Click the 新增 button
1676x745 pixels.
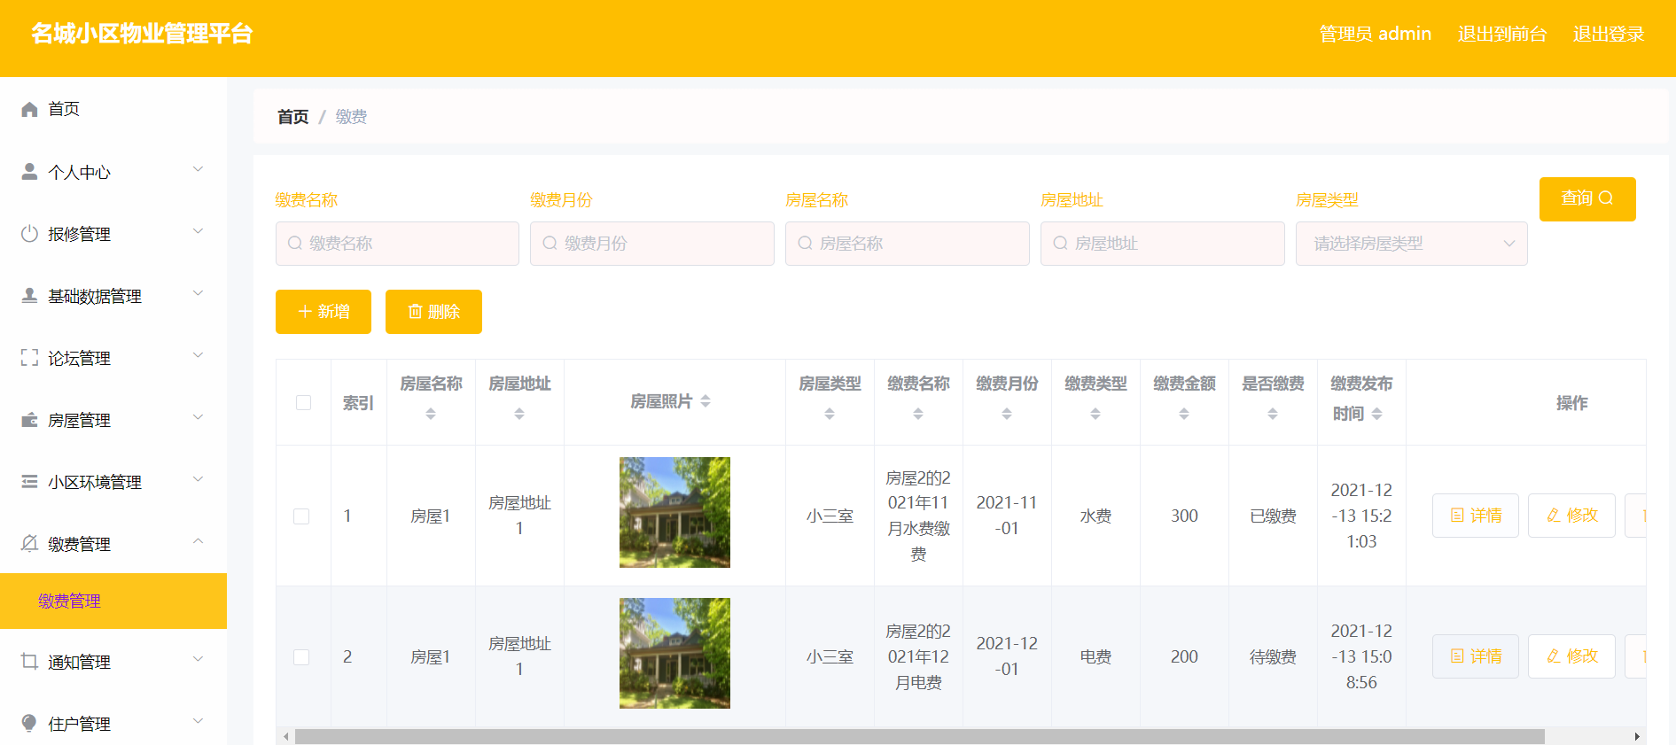coord(324,312)
